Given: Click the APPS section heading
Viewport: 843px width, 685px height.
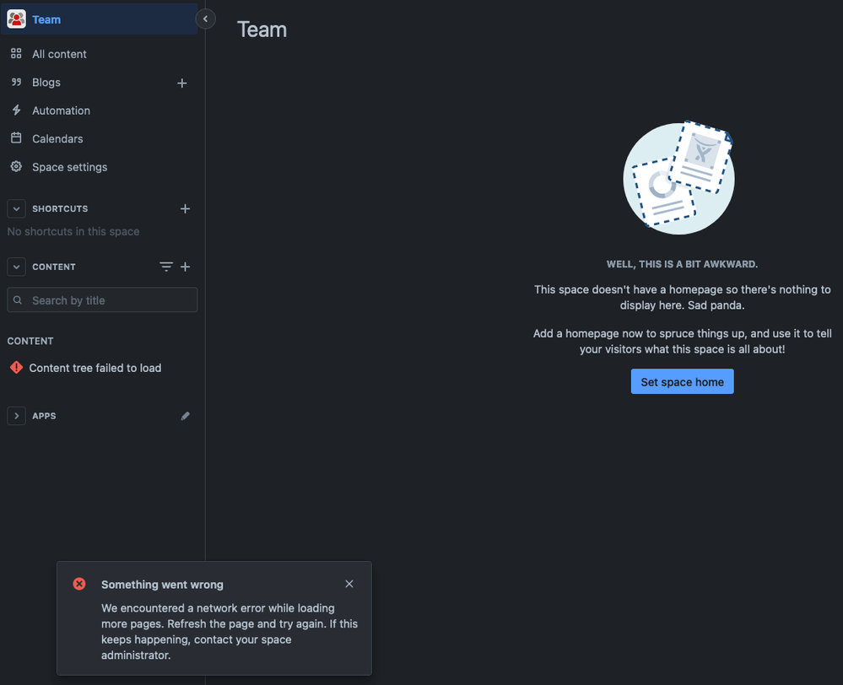Looking at the screenshot, I should pyautogui.click(x=44, y=416).
